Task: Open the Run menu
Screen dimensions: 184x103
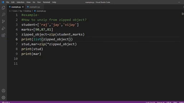Action: [x=39, y=2]
